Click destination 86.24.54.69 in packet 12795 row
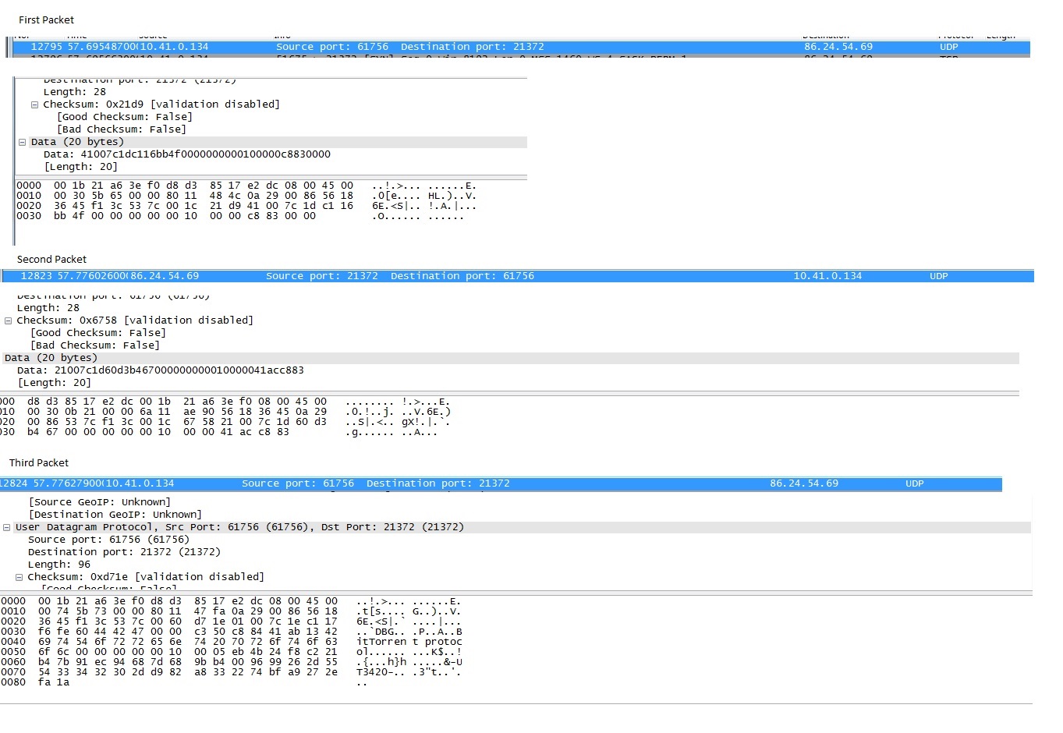 838,47
